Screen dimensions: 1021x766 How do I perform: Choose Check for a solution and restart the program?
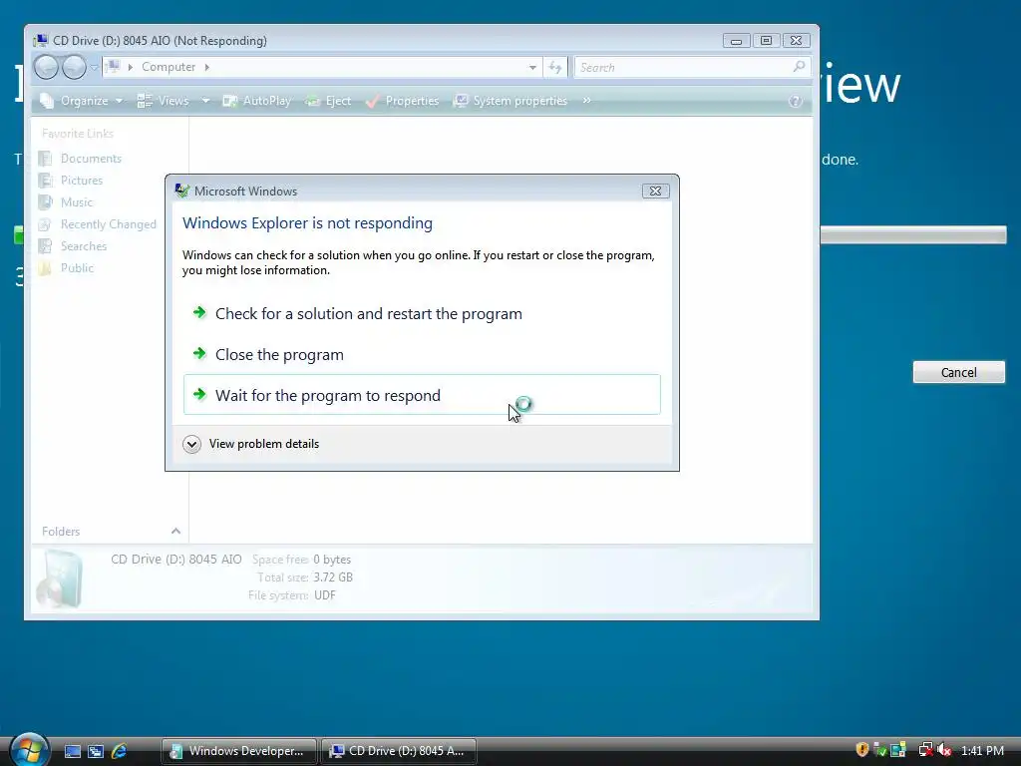422,313
